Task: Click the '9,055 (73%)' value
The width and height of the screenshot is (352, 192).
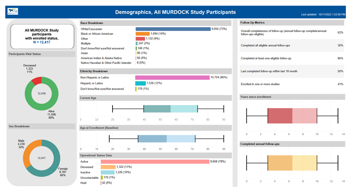Action: (219, 29)
